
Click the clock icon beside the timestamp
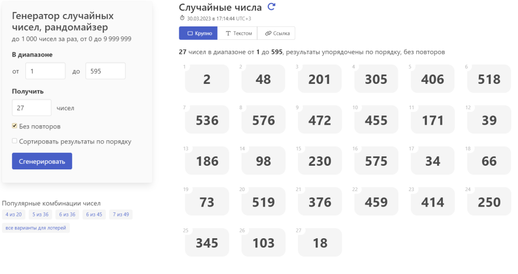(182, 18)
